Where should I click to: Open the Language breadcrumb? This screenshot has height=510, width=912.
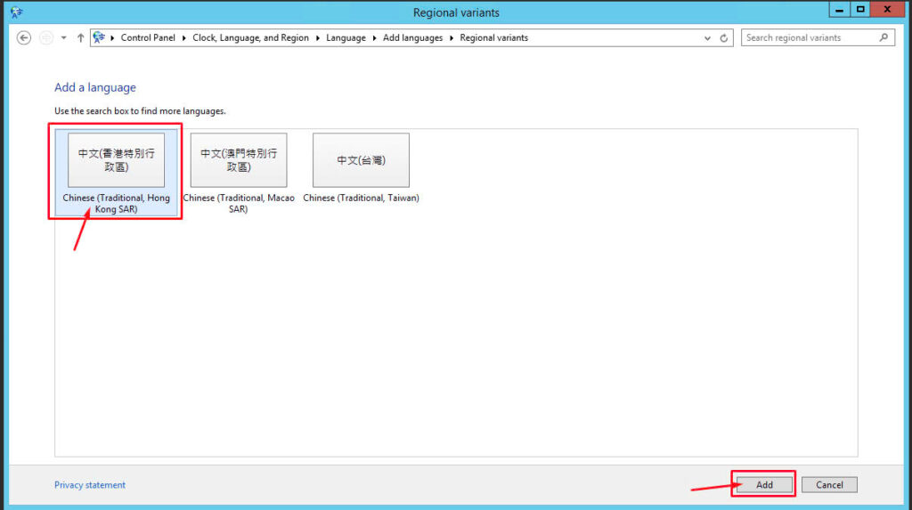tap(346, 37)
